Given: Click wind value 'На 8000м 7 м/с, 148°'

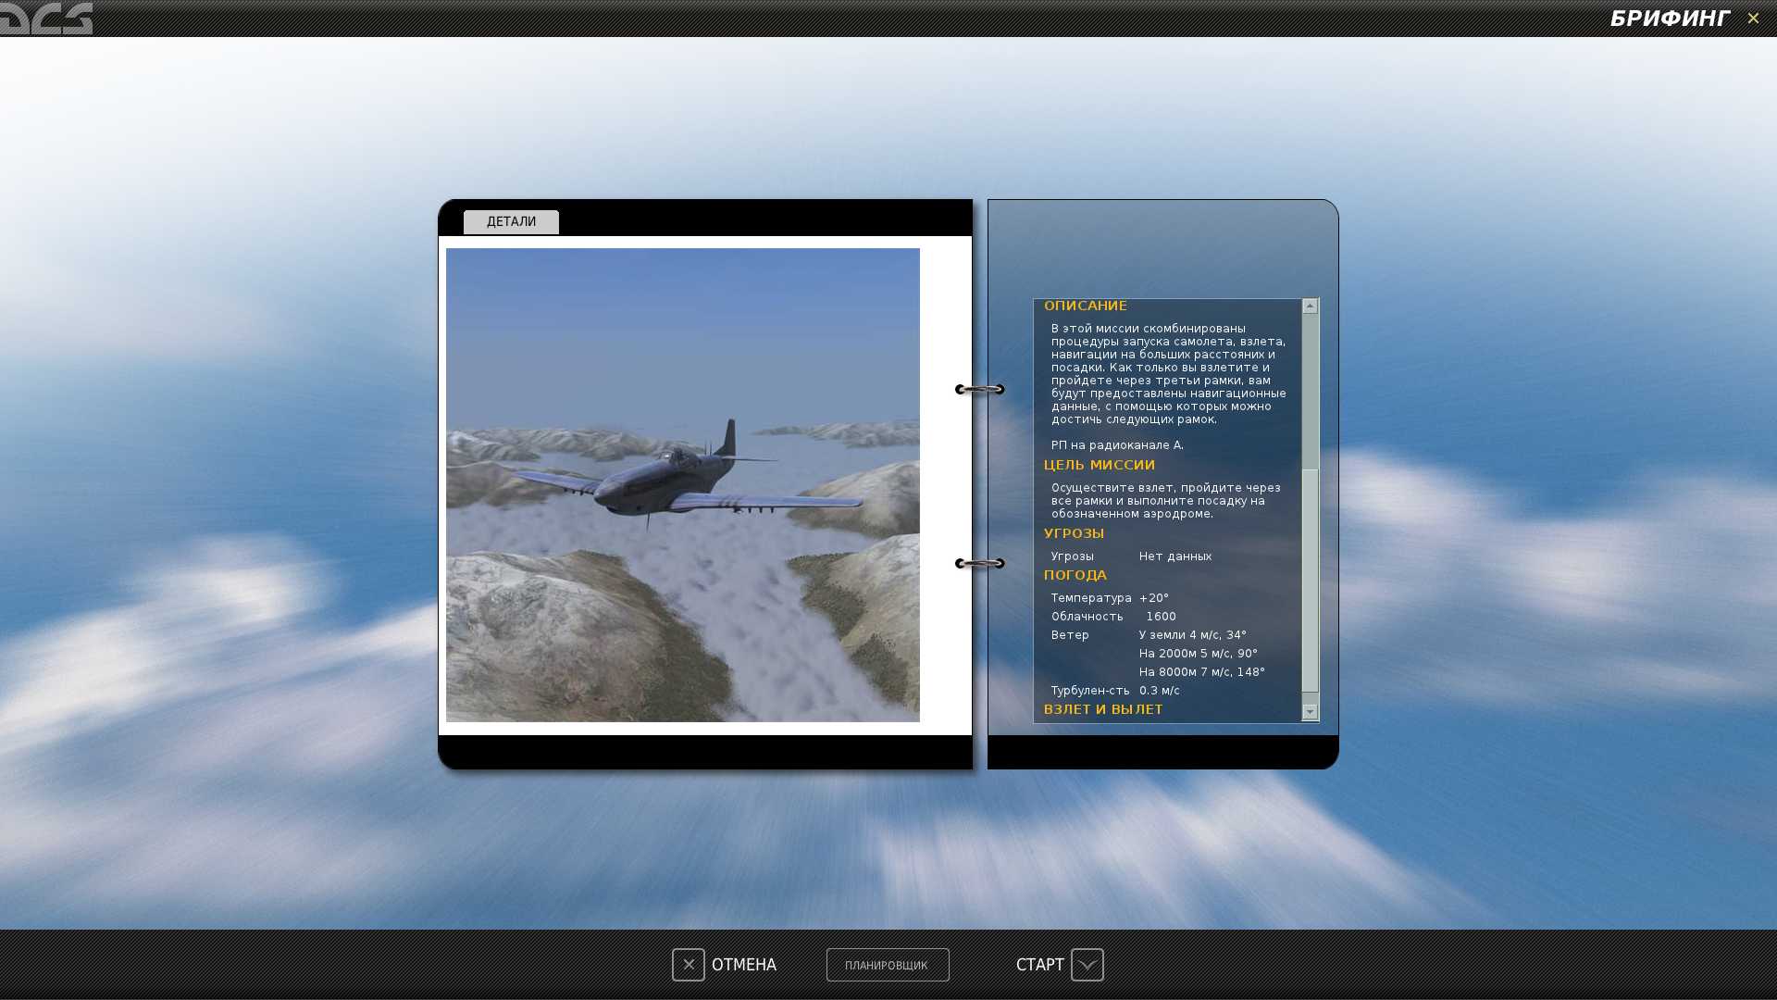Looking at the screenshot, I should click(x=1202, y=672).
